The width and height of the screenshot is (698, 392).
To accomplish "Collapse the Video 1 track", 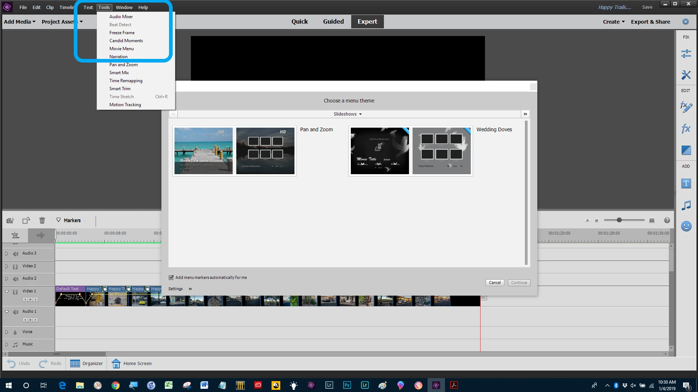I will click(7, 291).
